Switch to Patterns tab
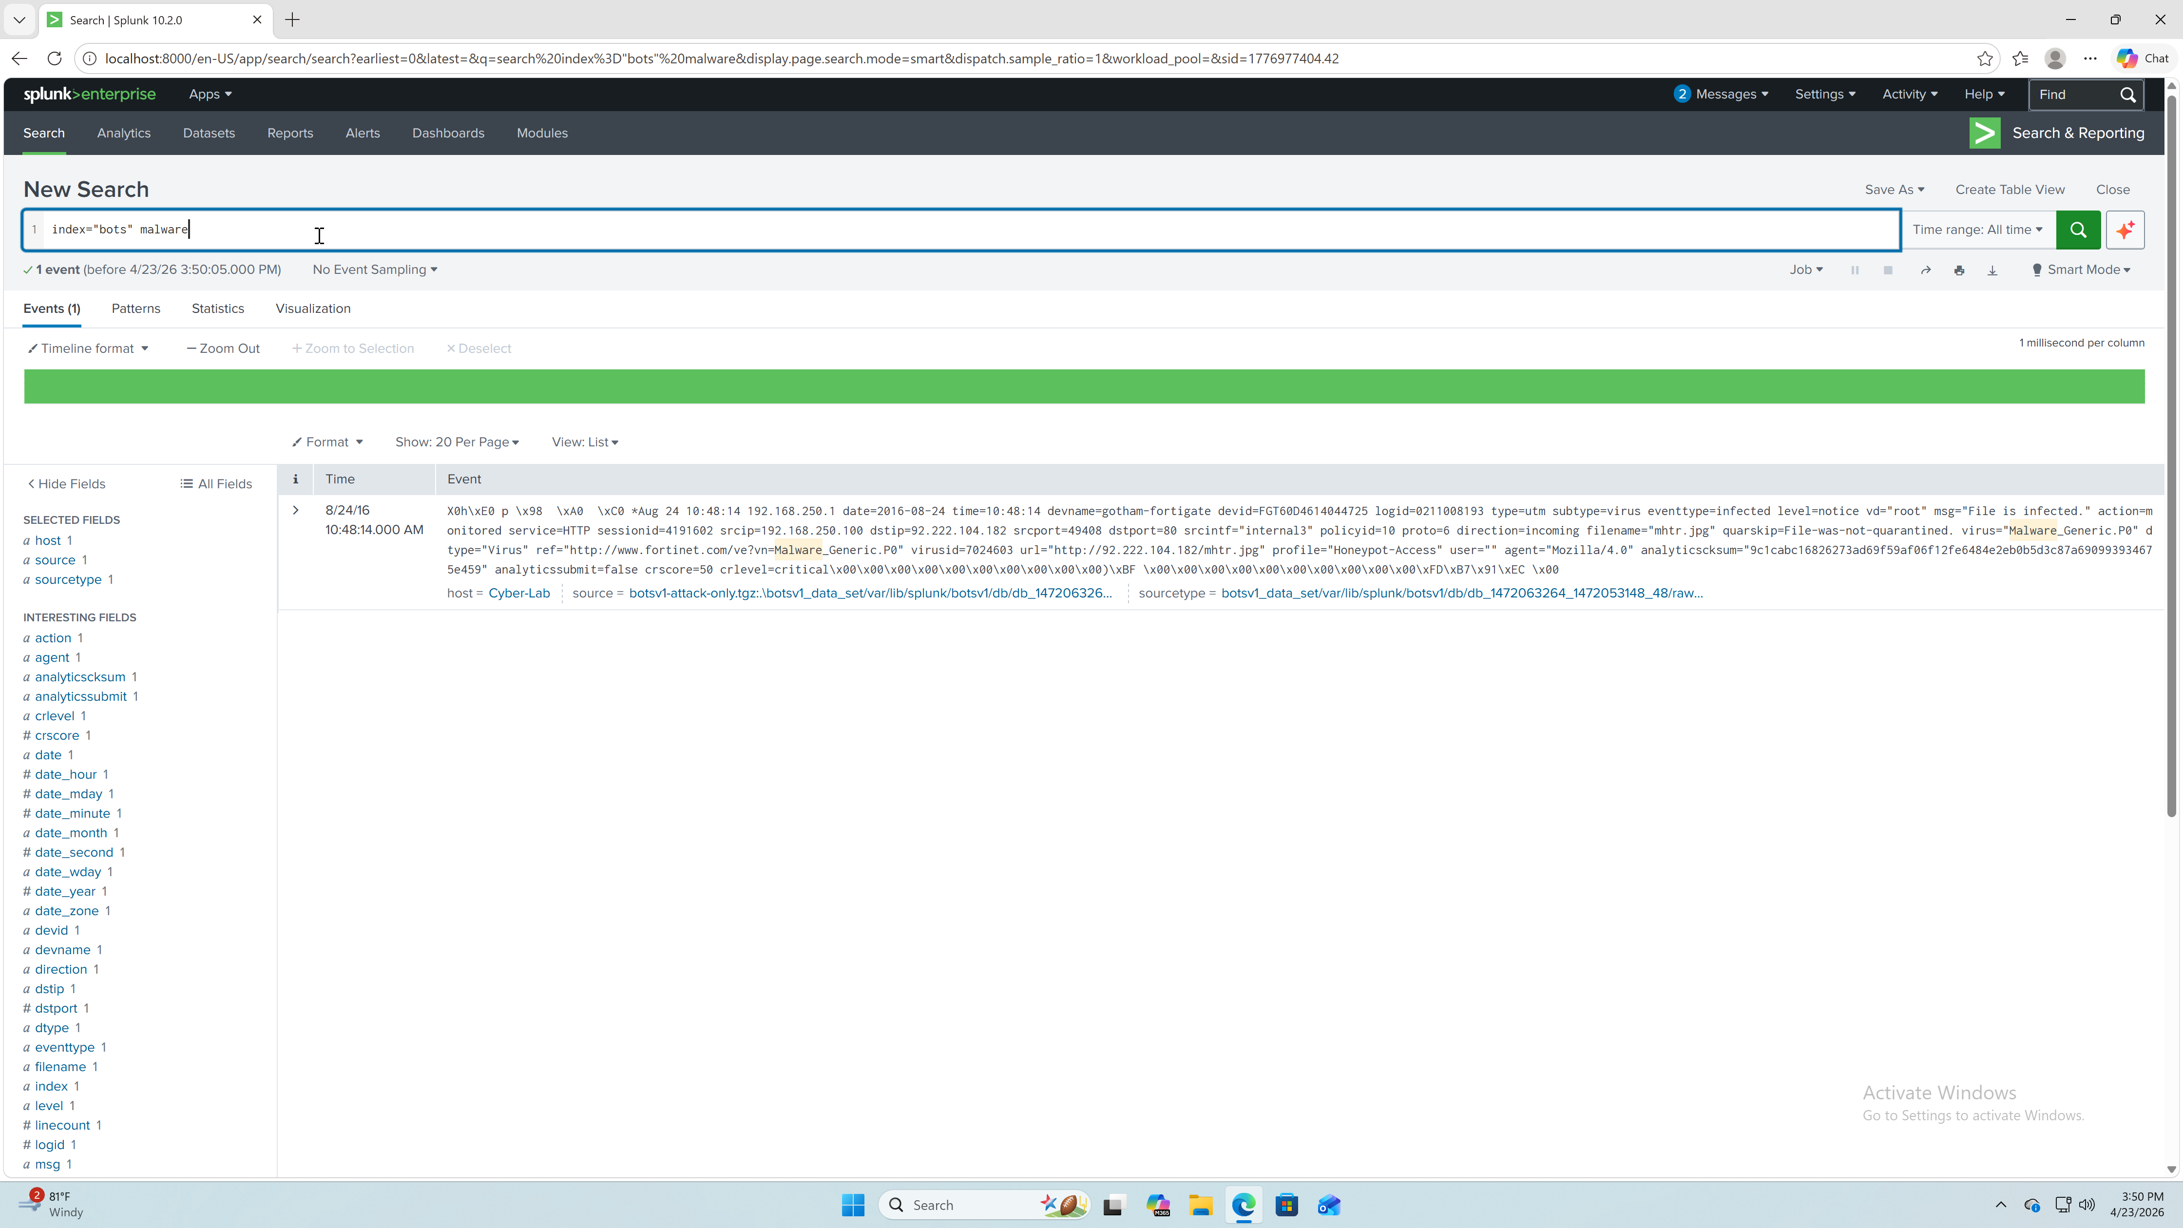 (135, 308)
